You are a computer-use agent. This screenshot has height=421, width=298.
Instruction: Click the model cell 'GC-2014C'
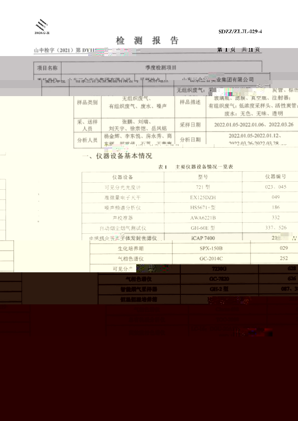[x=211, y=259]
